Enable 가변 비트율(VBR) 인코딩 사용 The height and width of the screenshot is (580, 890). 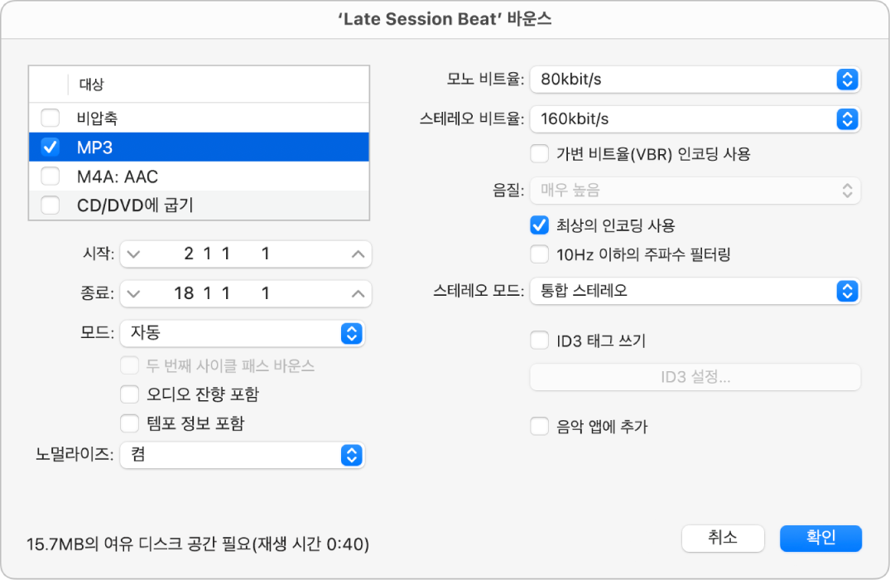(540, 153)
